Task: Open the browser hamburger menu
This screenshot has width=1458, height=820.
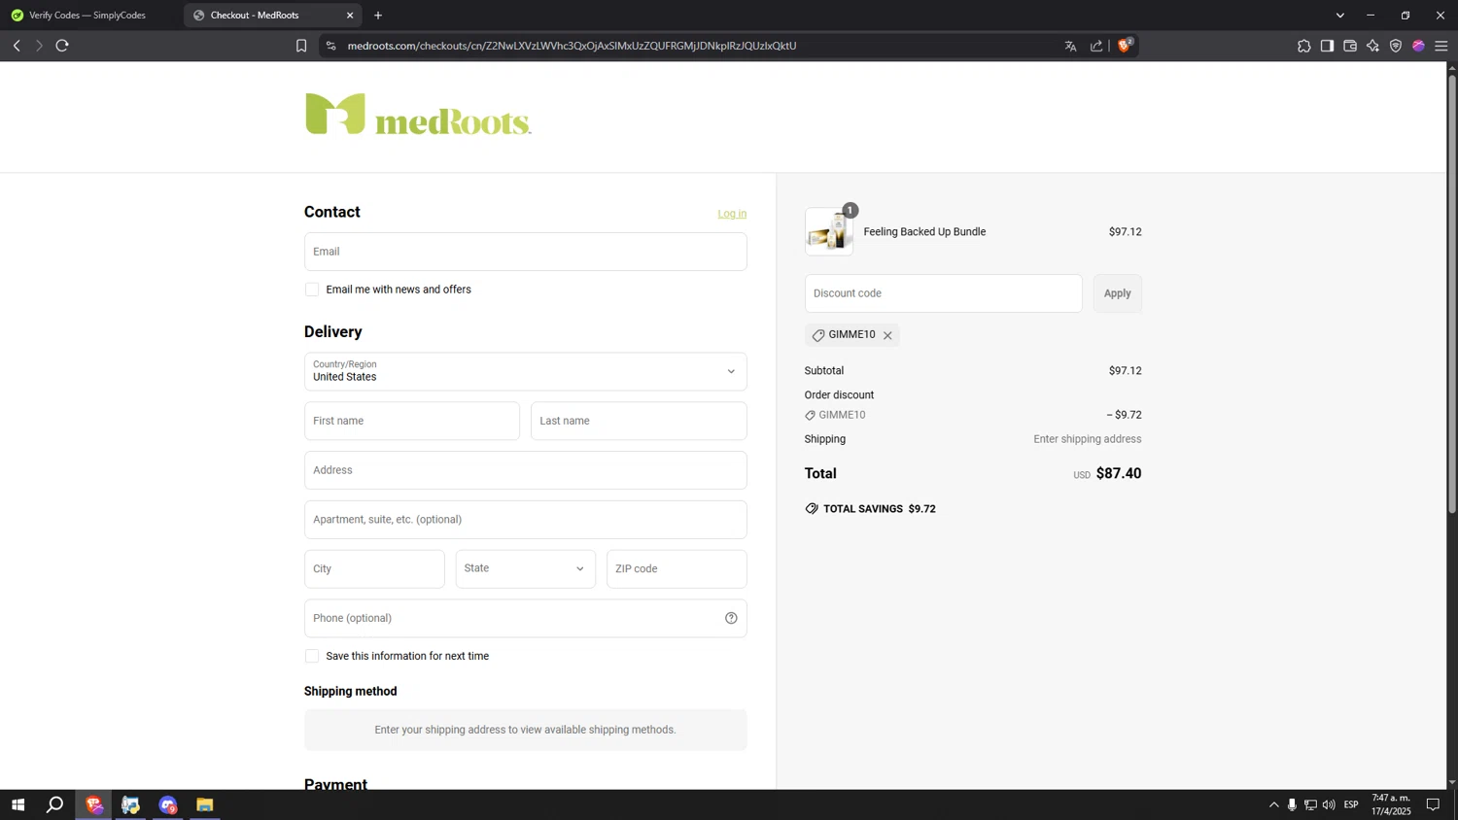Action: click(x=1441, y=46)
